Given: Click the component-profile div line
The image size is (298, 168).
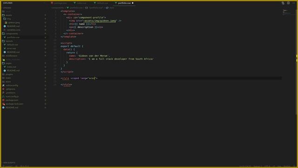Looking at the screenshot, I should tap(86, 18).
